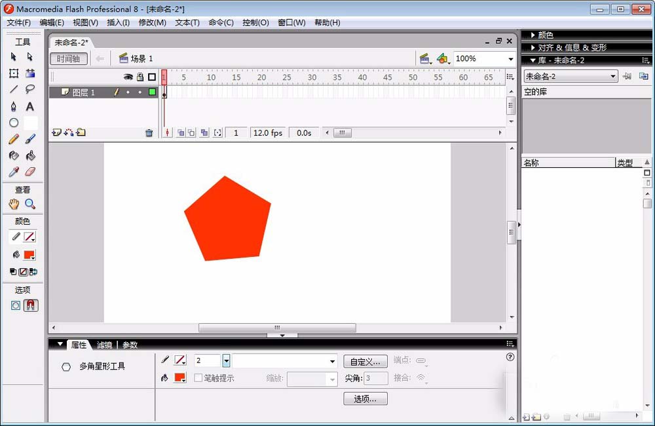The width and height of the screenshot is (655, 426).
Task: Select the Line tool
Action: coord(13,89)
